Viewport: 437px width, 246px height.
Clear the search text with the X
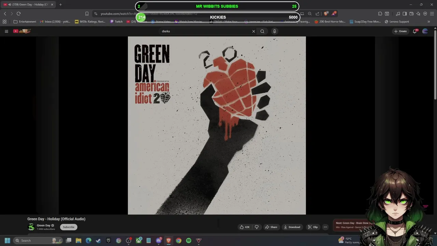tap(254, 31)
